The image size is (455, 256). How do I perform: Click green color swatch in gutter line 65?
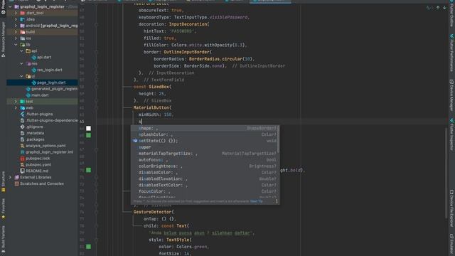point(88,135)
